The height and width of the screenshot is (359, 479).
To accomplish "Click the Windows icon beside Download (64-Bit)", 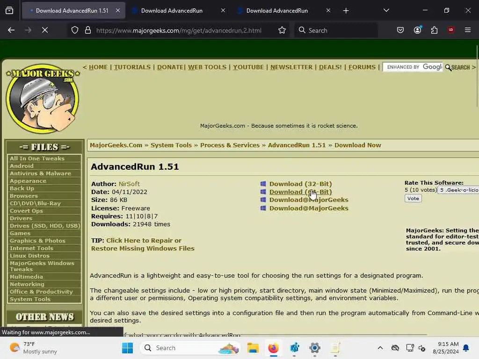I will pyautogui.click(x=263, y=192).
